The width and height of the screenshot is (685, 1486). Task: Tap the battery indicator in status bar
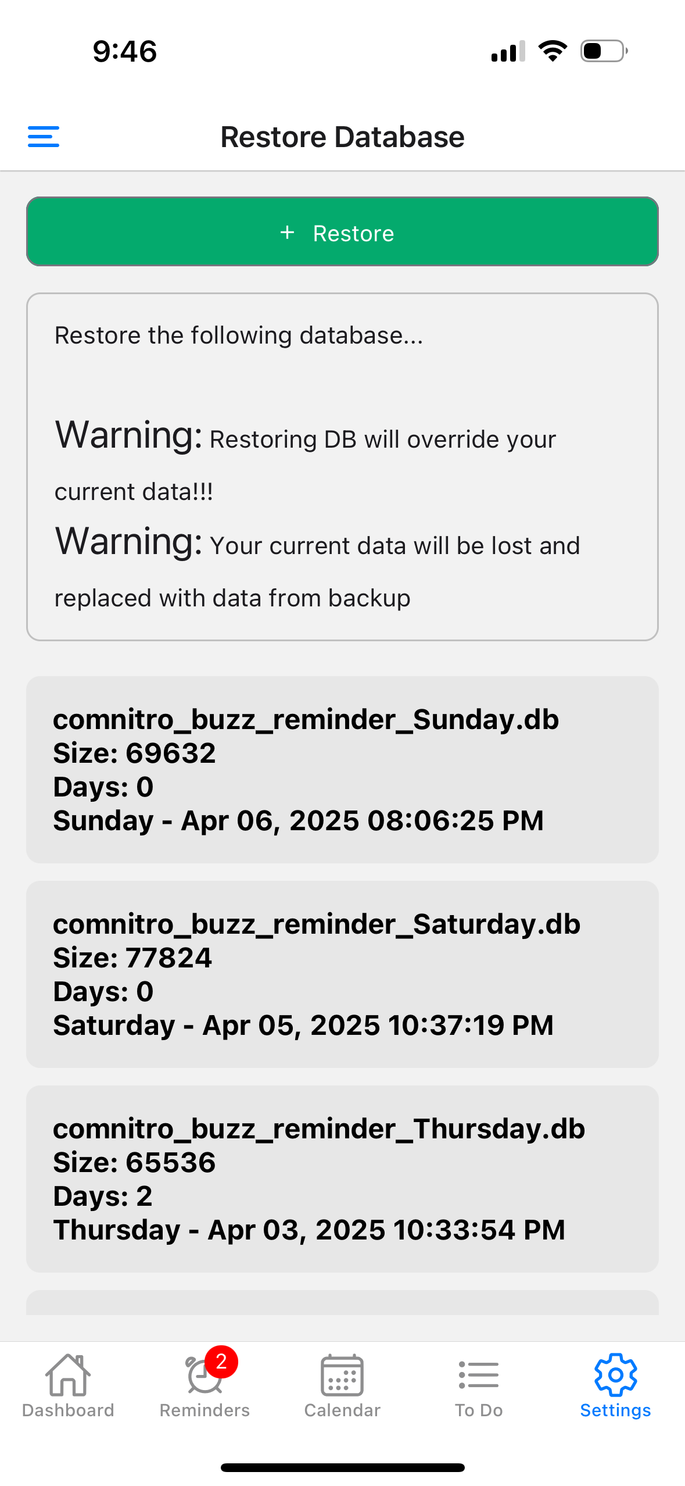pyautogui.click(x=604, y=51)
